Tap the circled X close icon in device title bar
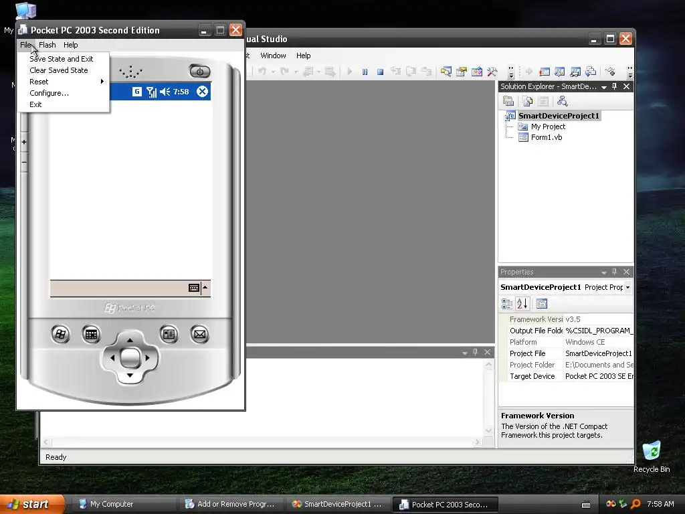This screenshot has width=685, height=514. tap(202, 91)
